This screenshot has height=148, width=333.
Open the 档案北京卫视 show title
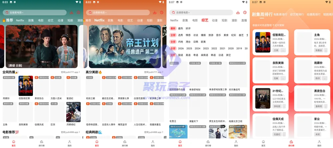coord(236,121)
